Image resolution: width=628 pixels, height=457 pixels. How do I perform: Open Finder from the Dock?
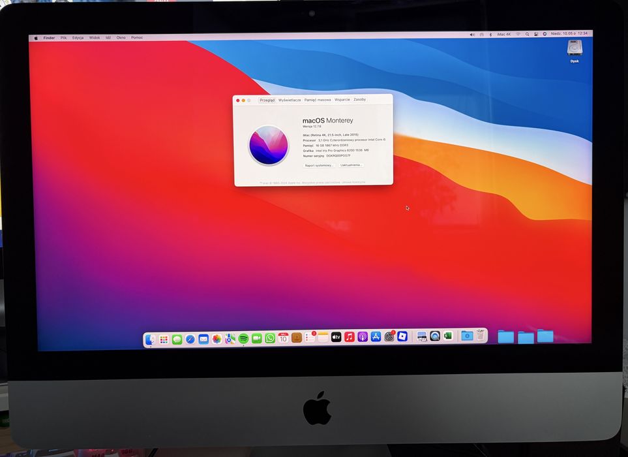tap(150, 339)
